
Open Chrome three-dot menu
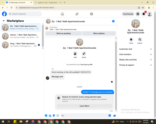pyautogui.click(x=153, y=7)
